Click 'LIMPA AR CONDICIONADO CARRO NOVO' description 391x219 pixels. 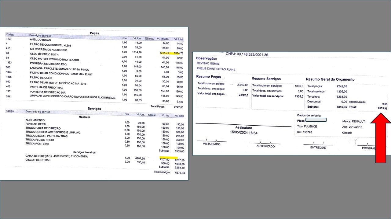72,96
